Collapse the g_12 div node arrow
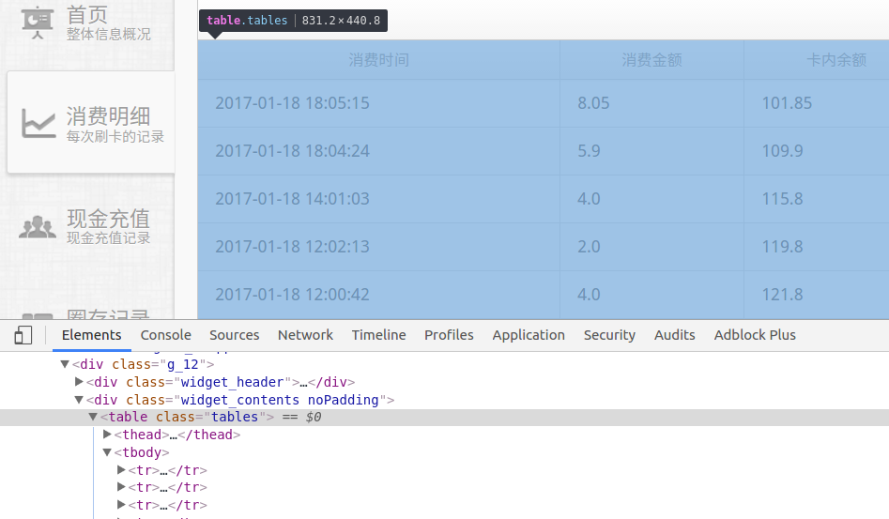889x519 pixels. 65,364
